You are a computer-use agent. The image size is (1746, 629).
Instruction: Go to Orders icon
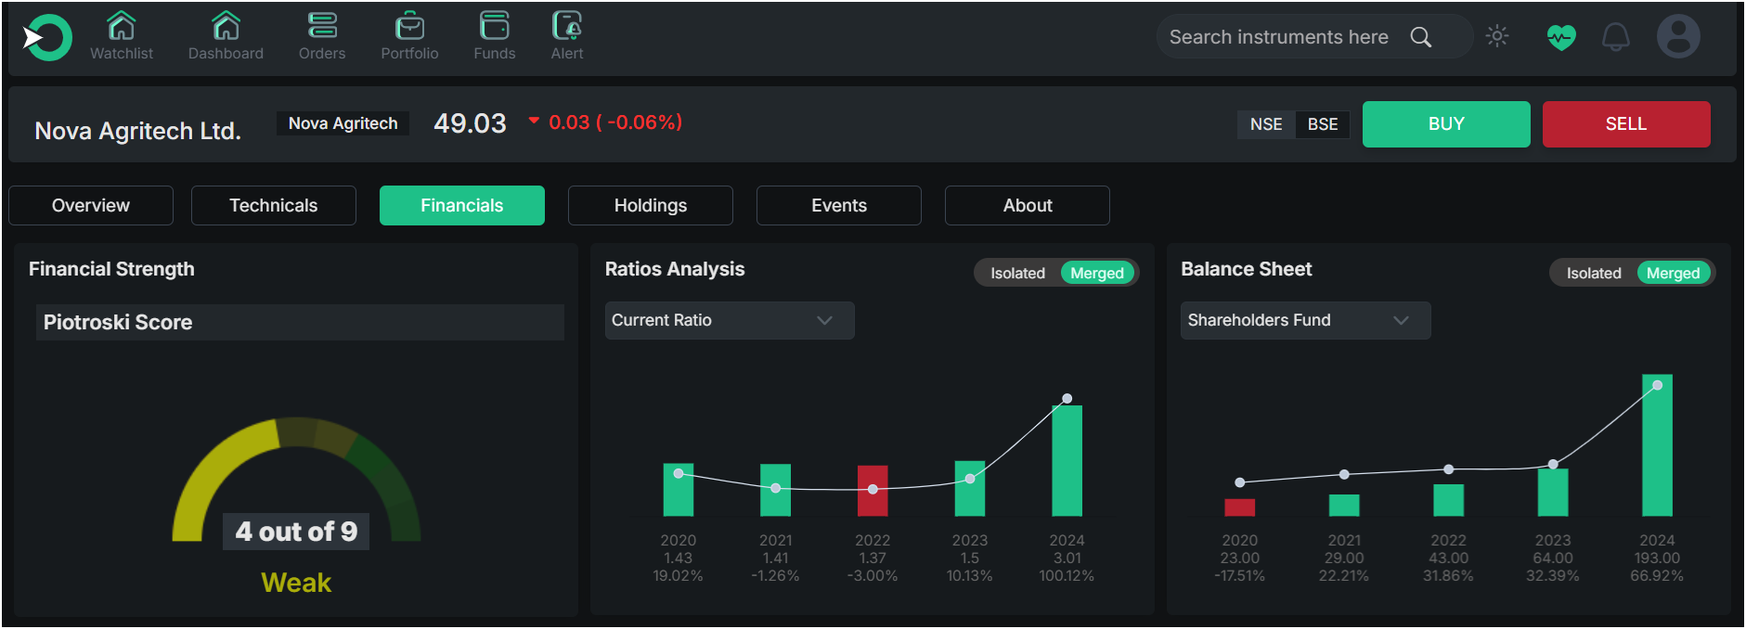pos(322,25)
